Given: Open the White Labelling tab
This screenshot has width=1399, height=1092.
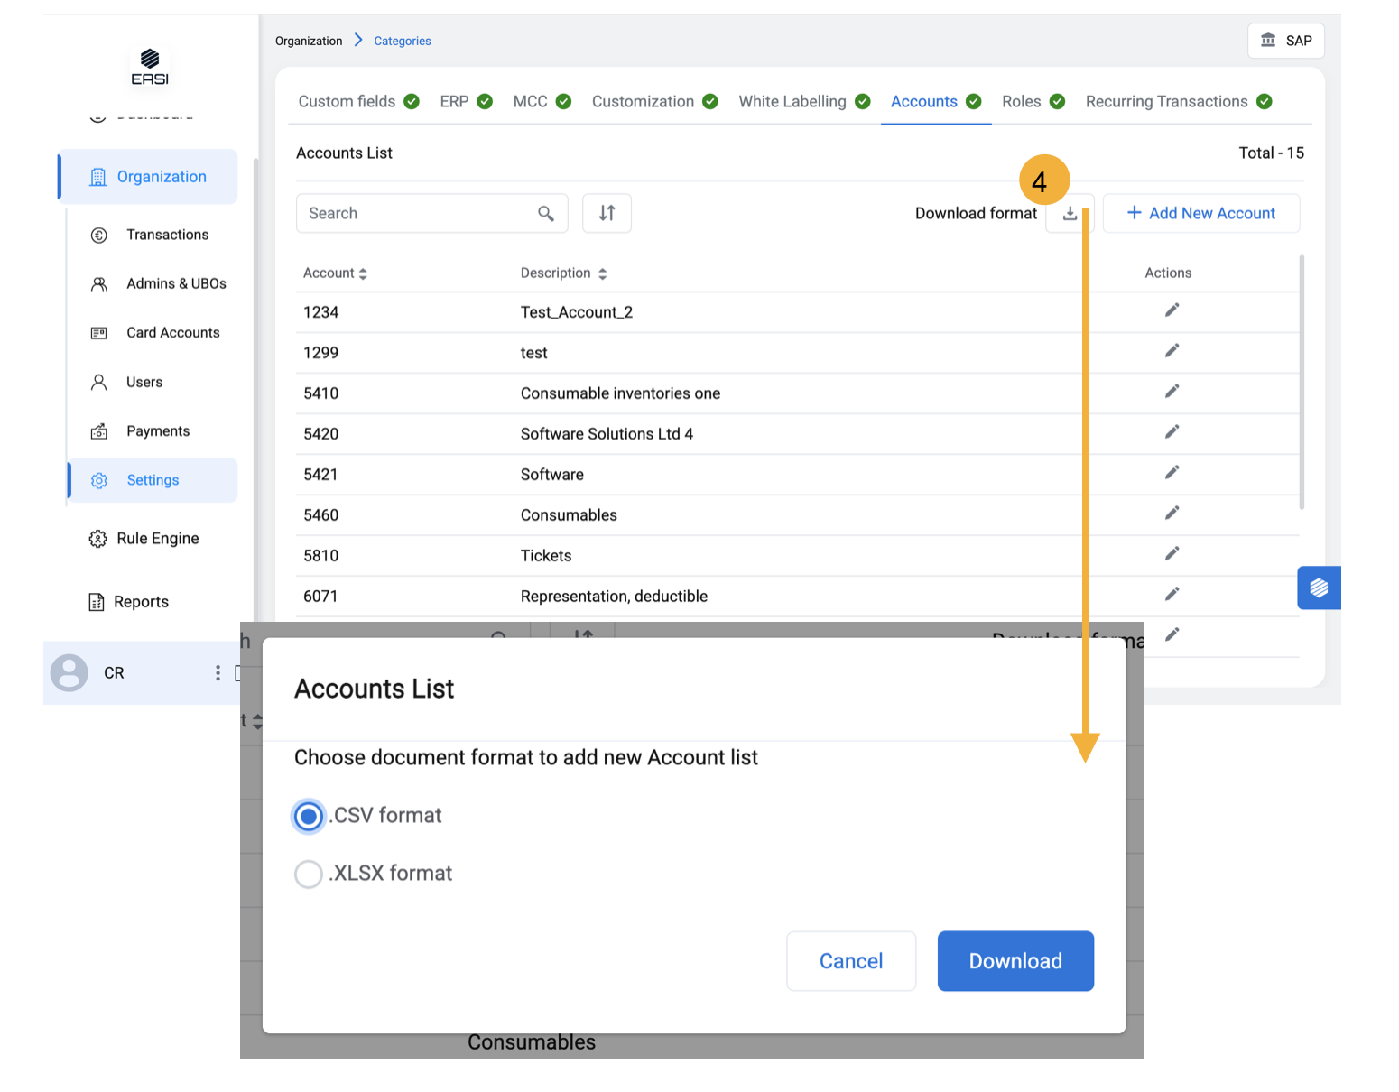Looking at the screenshot, I should pyautogui.click(x=792, y=102).
